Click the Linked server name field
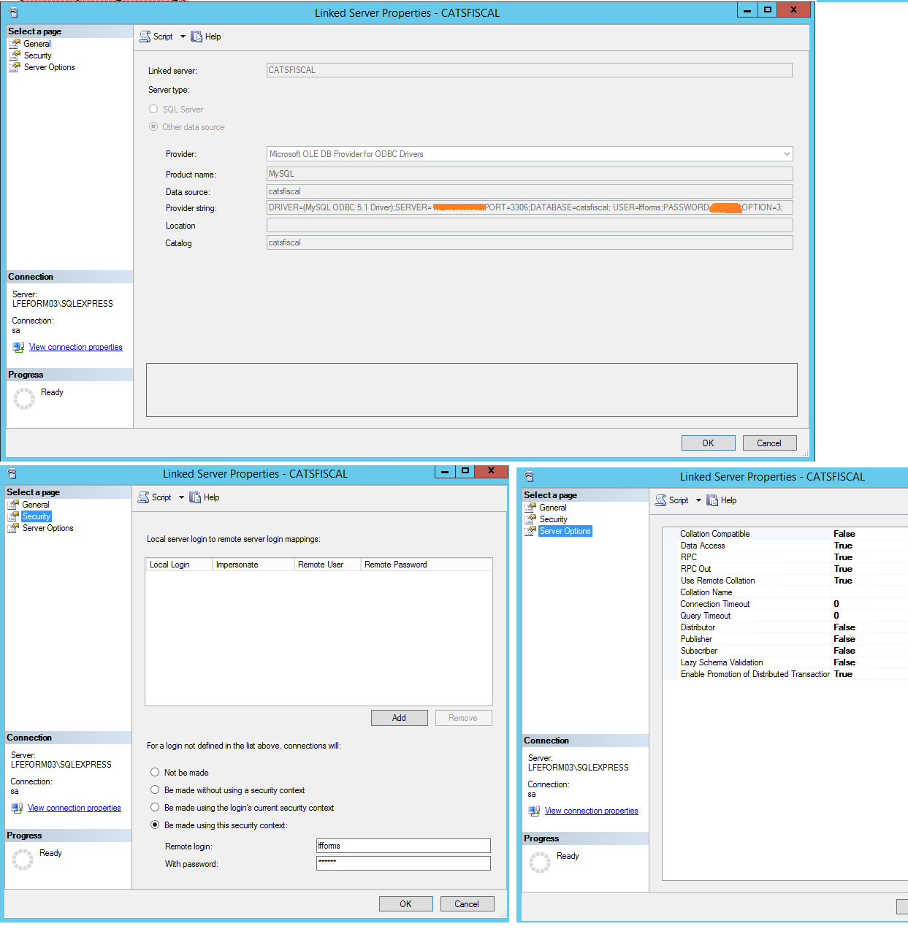The width and height of the screenshot is (908, 929). coord(530,70)
